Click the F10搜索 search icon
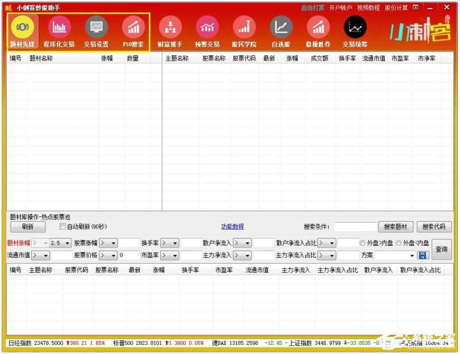Viewport: 460px width, 354px height. (133, 29)
